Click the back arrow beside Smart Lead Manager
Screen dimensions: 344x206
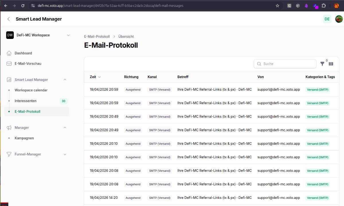tap(9, 19)
